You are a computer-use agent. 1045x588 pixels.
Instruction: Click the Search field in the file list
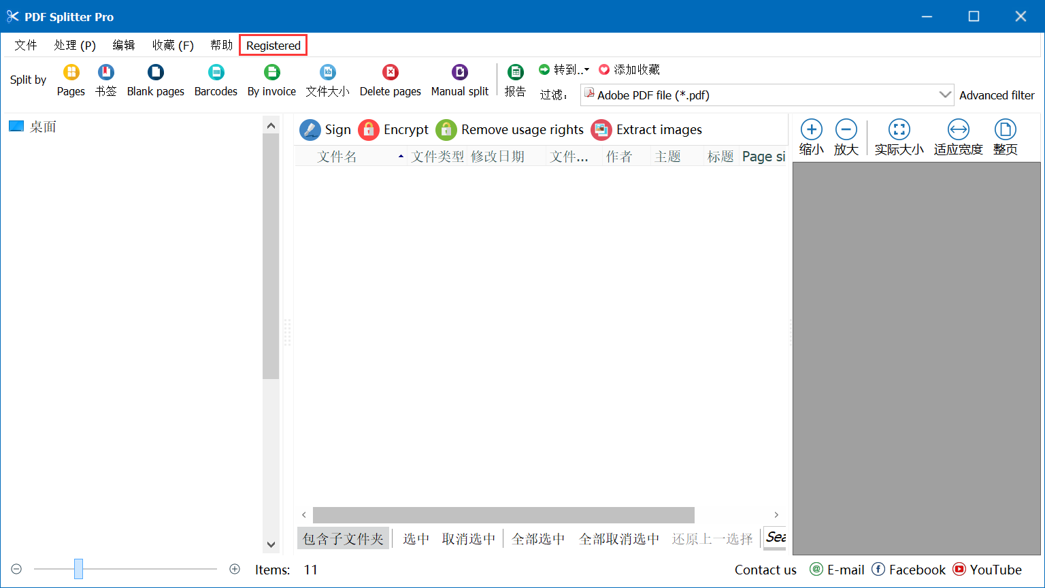[x=775, y=537]
